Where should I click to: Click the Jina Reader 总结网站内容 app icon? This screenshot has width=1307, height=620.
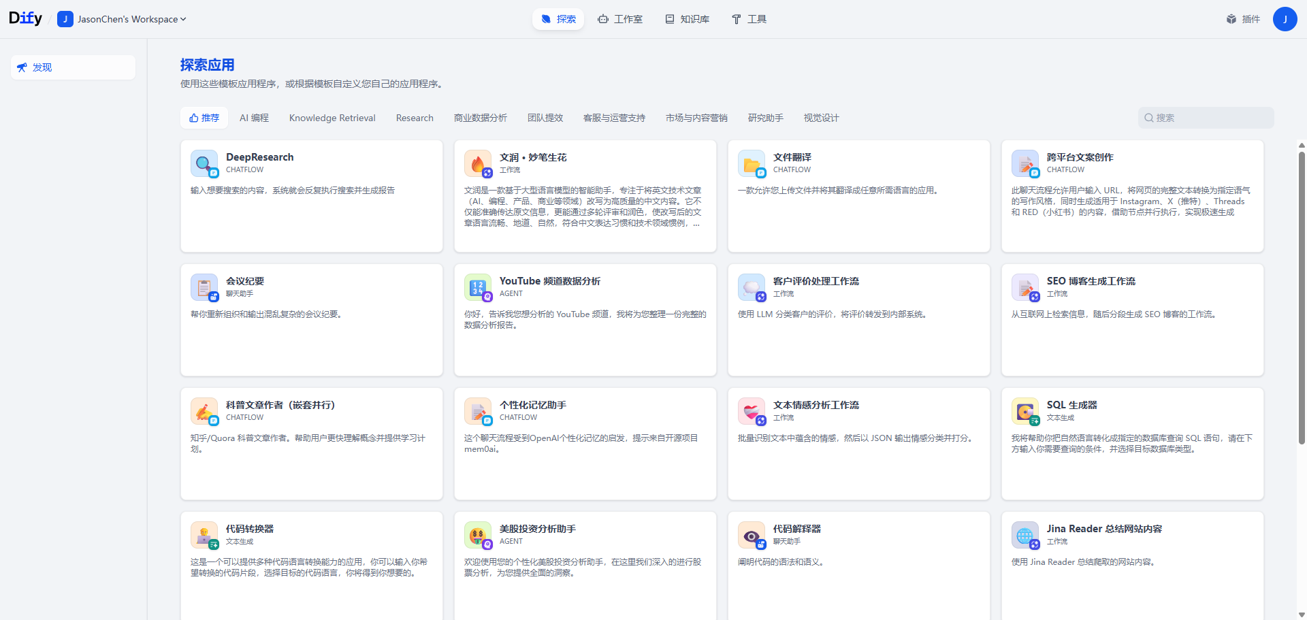coord(1026,535)
